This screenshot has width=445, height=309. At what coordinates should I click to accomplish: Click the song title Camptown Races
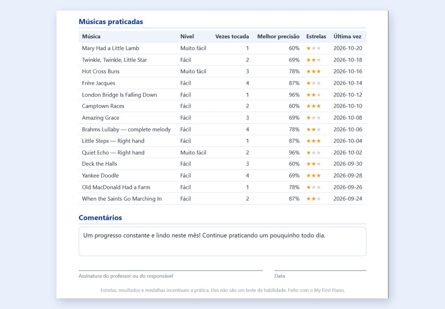[103, 106]
